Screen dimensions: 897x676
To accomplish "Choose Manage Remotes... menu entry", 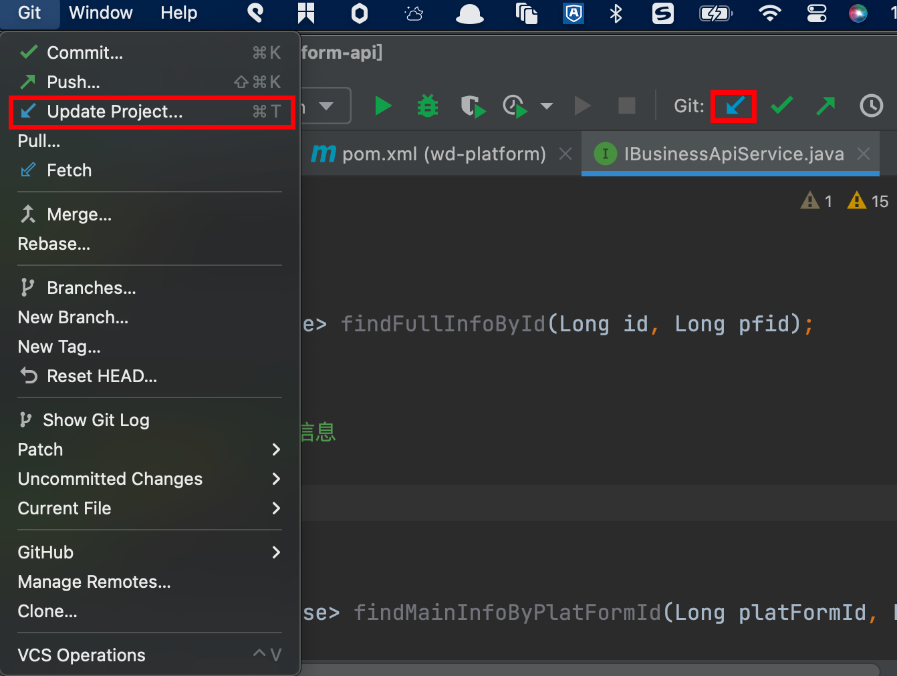I will tap(150, 582).
